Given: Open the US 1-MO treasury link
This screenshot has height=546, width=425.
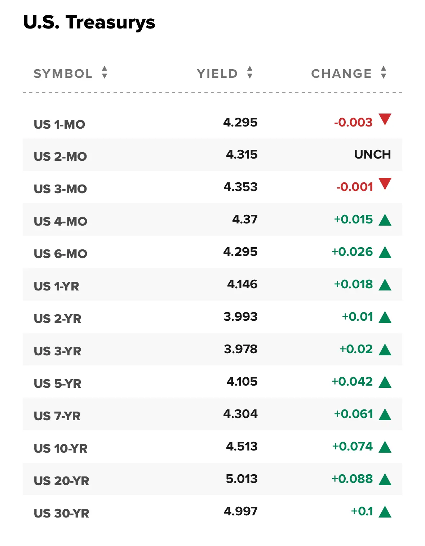Looking at the screenshot, I should coord(59,124).
